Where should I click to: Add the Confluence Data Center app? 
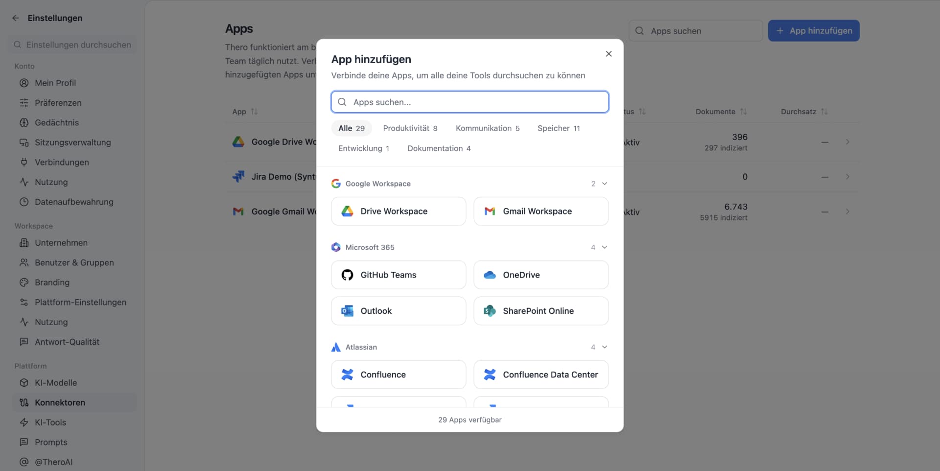[541, 375]
